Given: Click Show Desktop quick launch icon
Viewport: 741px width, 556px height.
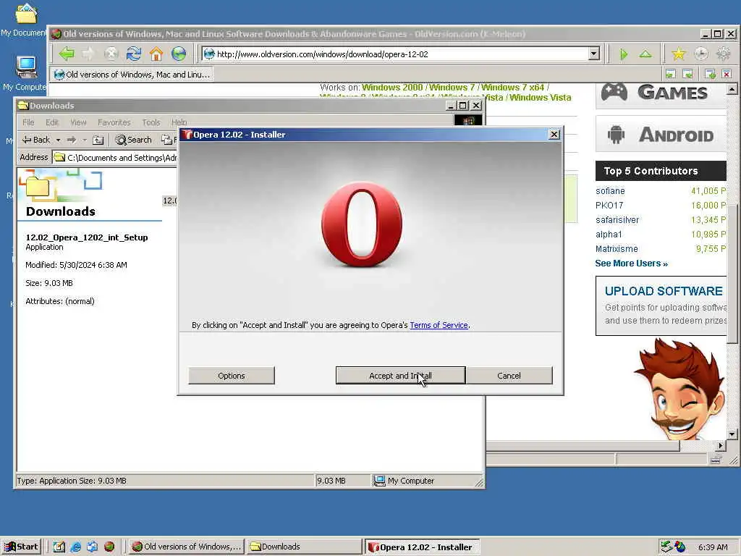Looking at the screenshot, I should (59, 547).
